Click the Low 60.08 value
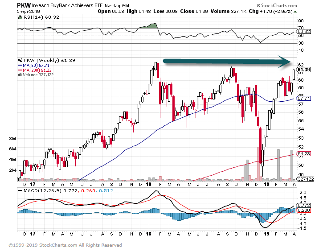The width and height of the screenshot is (327, 252). click(165, 11)
